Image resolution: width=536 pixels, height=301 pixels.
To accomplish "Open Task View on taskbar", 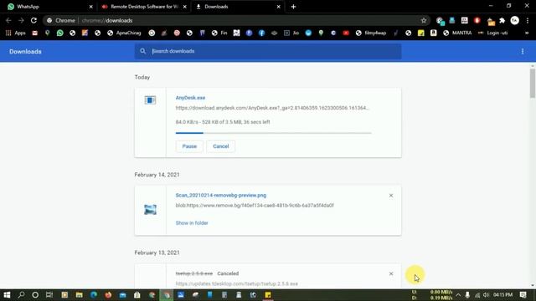I will point(49,295).
